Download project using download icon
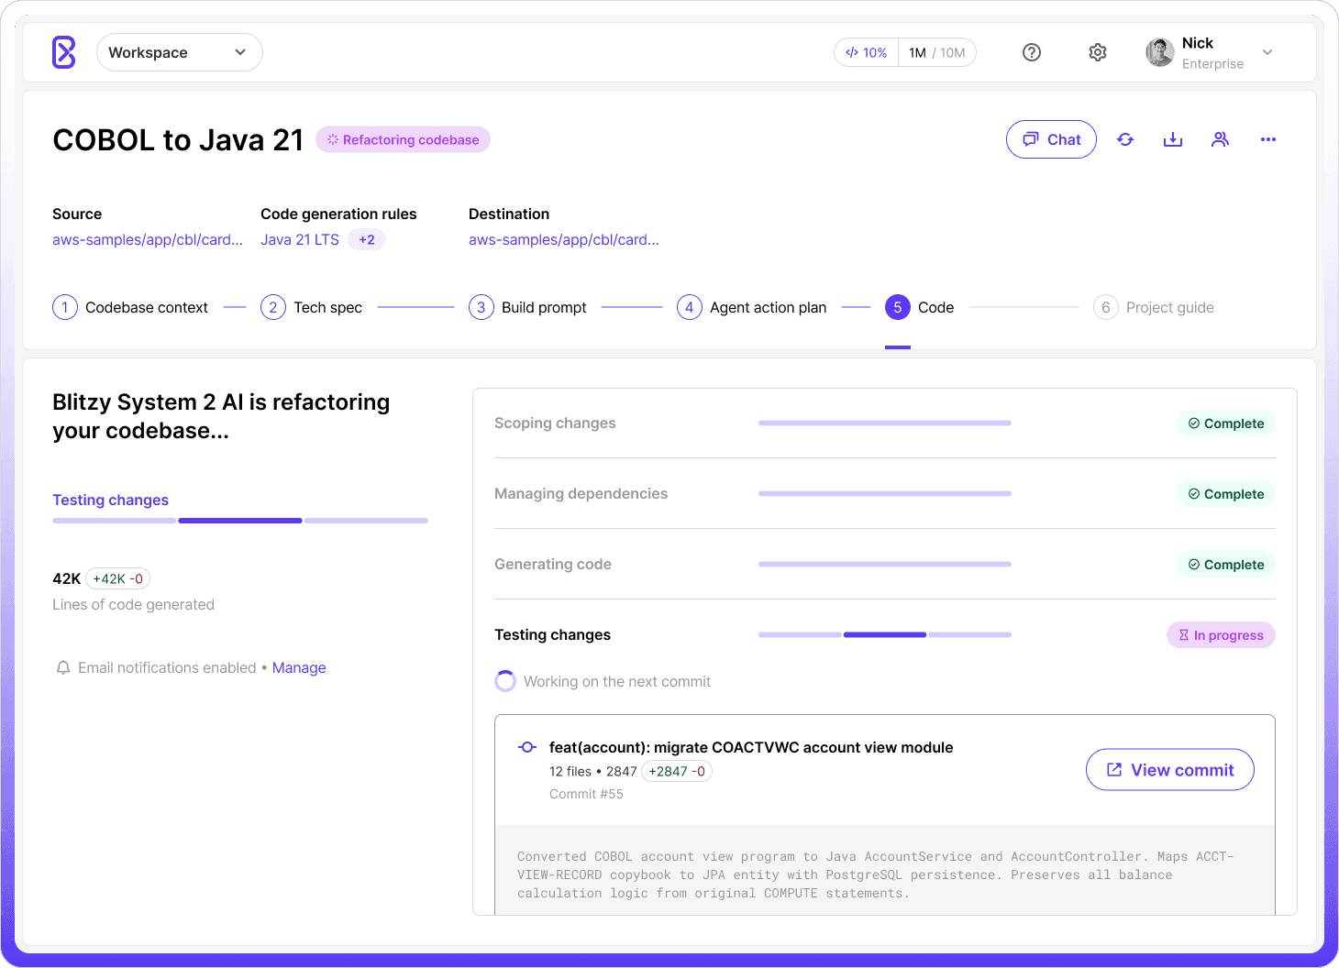Viewport: 1339px width, 968px height. (1173, 139)
